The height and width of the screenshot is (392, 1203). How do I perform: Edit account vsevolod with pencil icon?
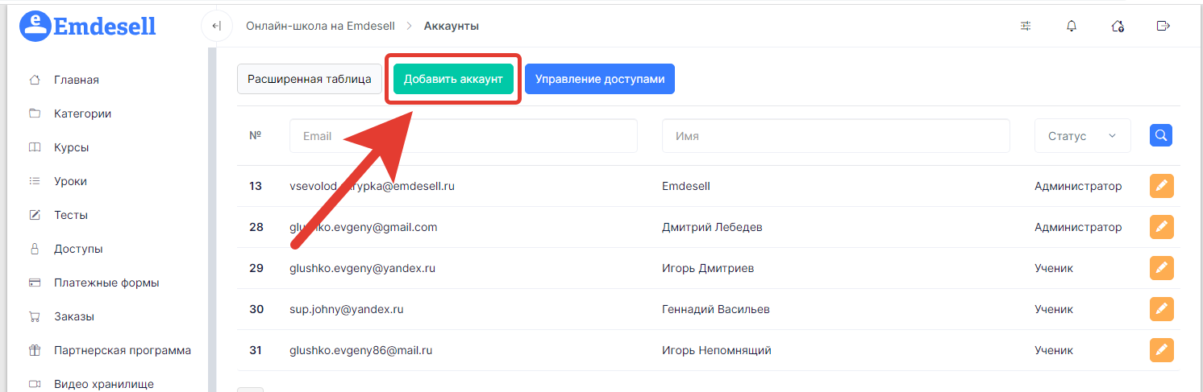click(x=1161, y=186)
